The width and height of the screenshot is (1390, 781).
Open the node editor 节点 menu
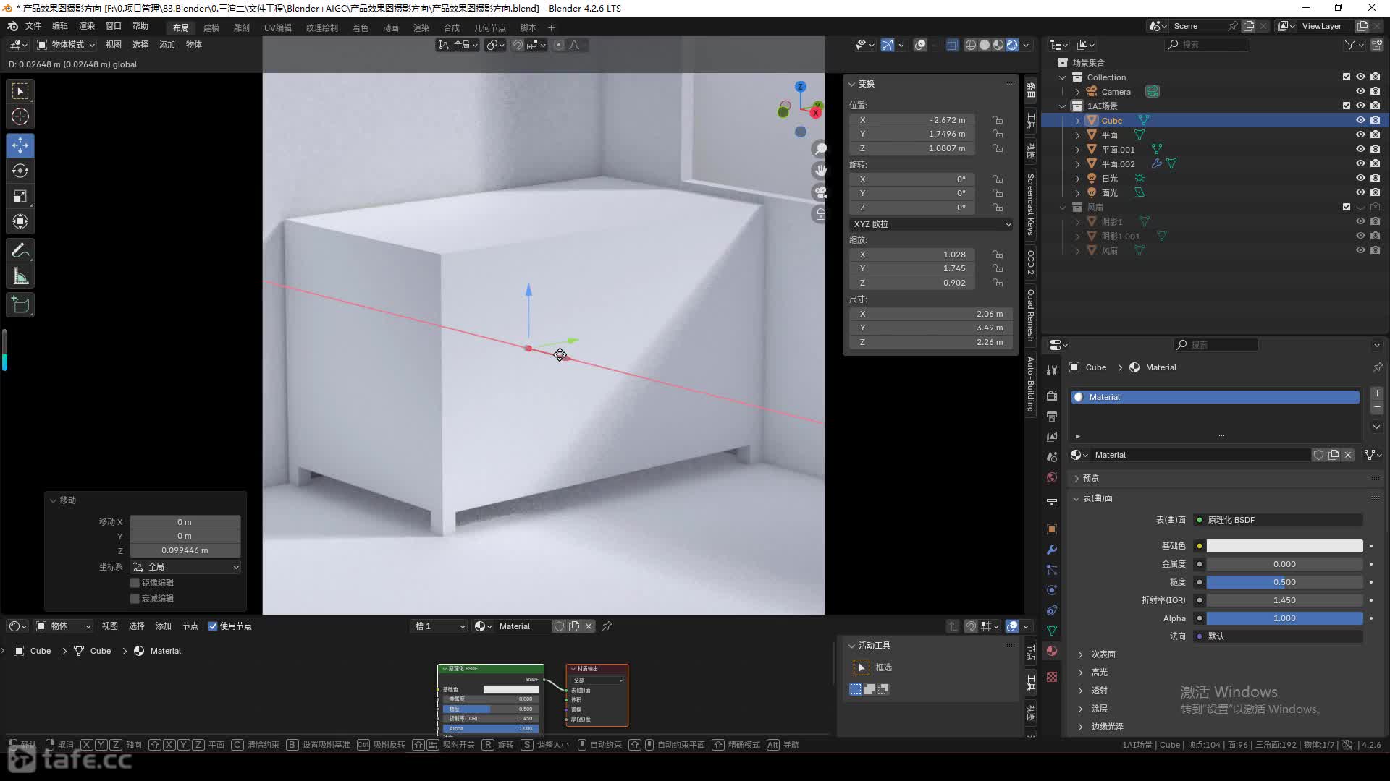[190, 626]
